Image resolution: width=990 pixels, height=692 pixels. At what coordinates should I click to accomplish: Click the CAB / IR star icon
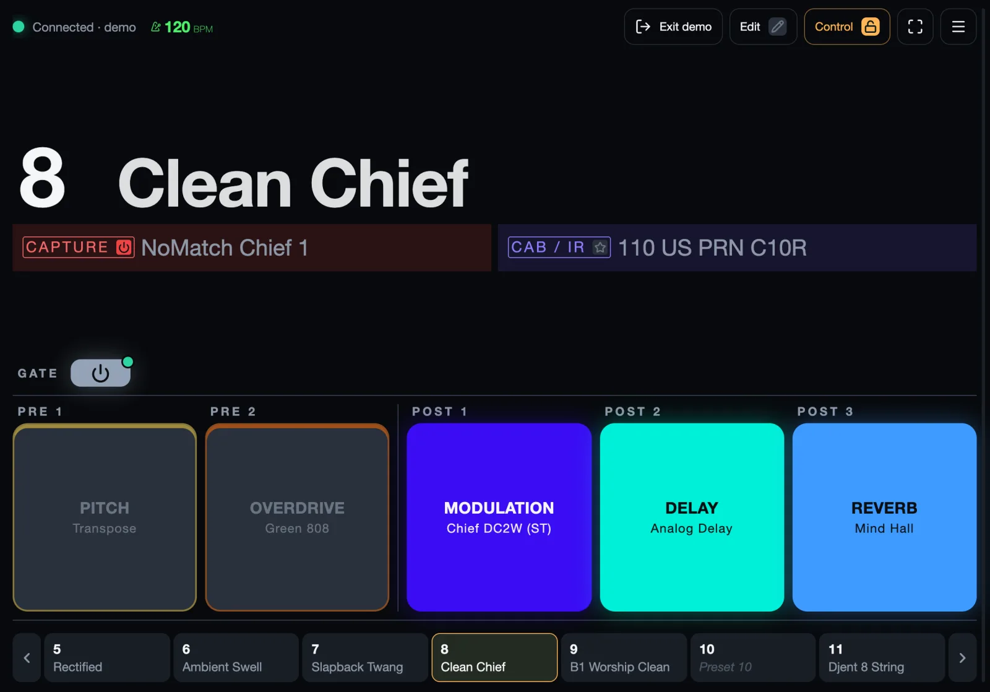point(600,247)
